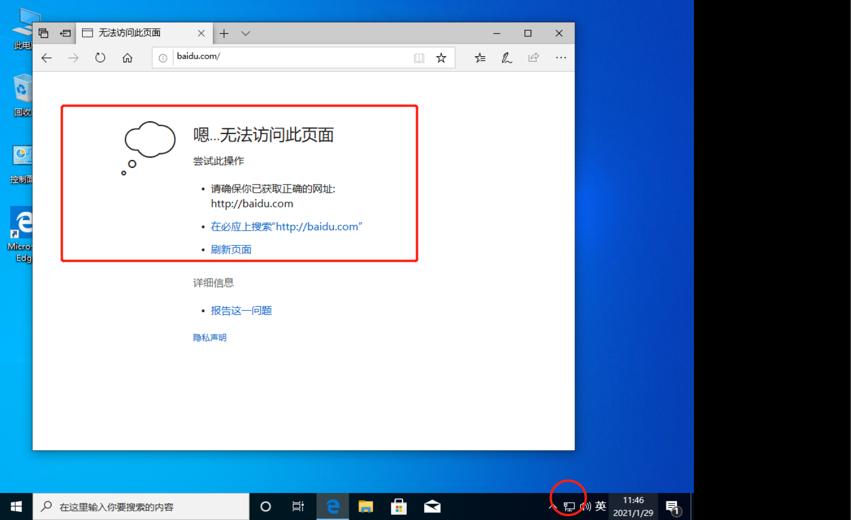
Task: View tabs you've set aside
Action: click(x=43, y=33)
